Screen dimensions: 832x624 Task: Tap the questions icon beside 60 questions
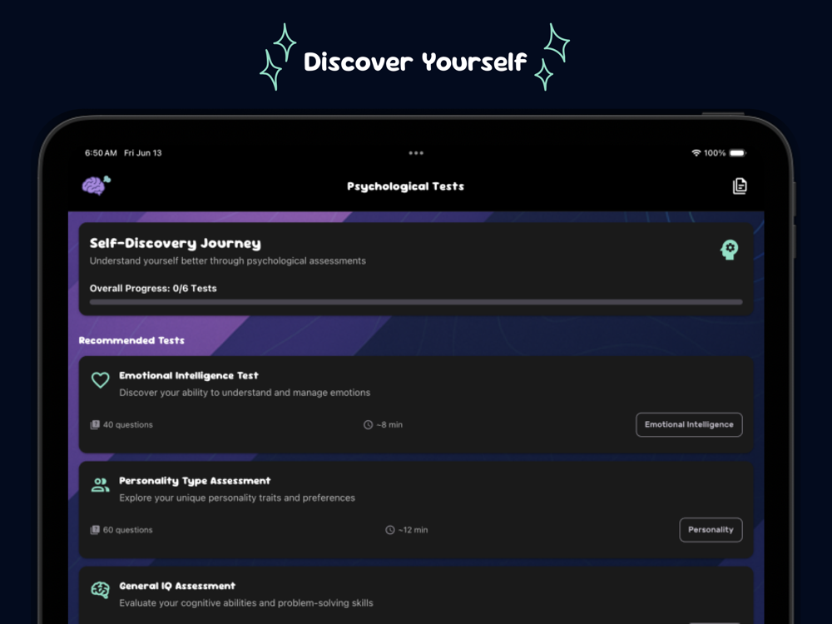[95, 529]
